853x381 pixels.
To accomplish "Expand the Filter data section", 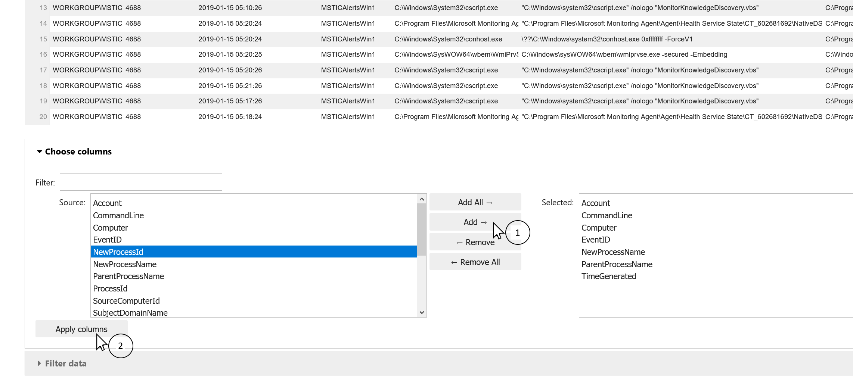I will pyautogui.click(x=62, y=363).
